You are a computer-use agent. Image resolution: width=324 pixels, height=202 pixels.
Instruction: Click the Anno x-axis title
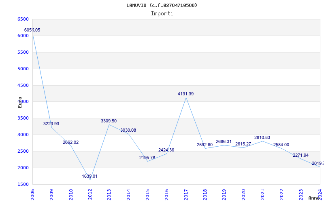click(314, 198)
